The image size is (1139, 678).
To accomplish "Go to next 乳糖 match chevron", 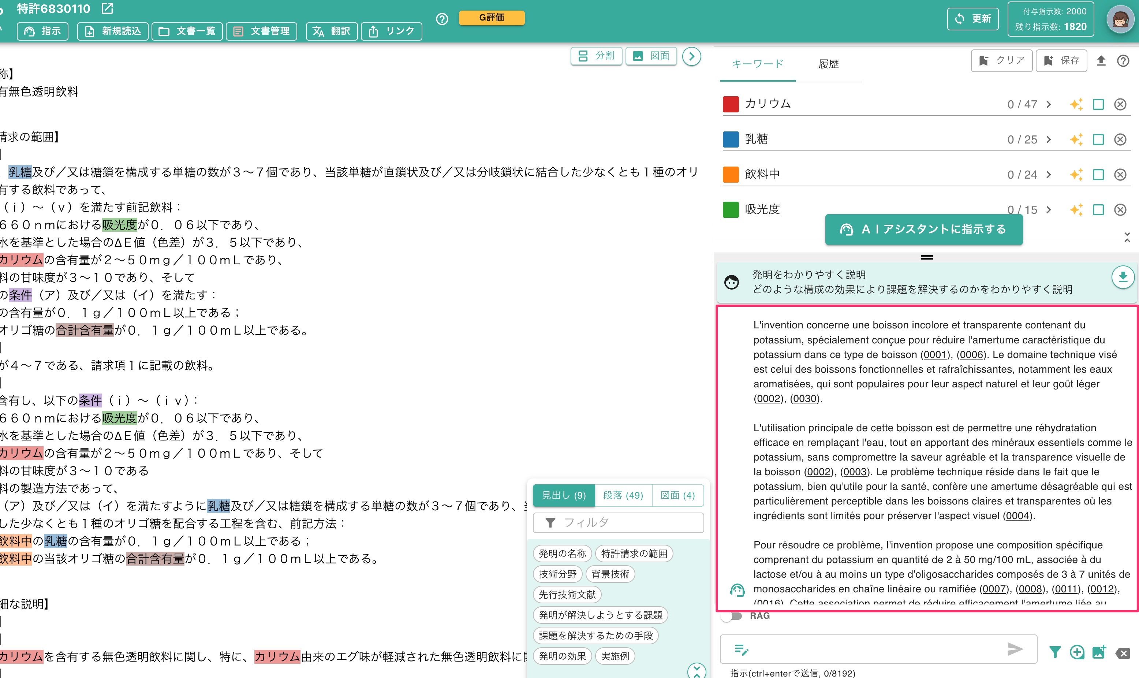I will [1049, 139].
